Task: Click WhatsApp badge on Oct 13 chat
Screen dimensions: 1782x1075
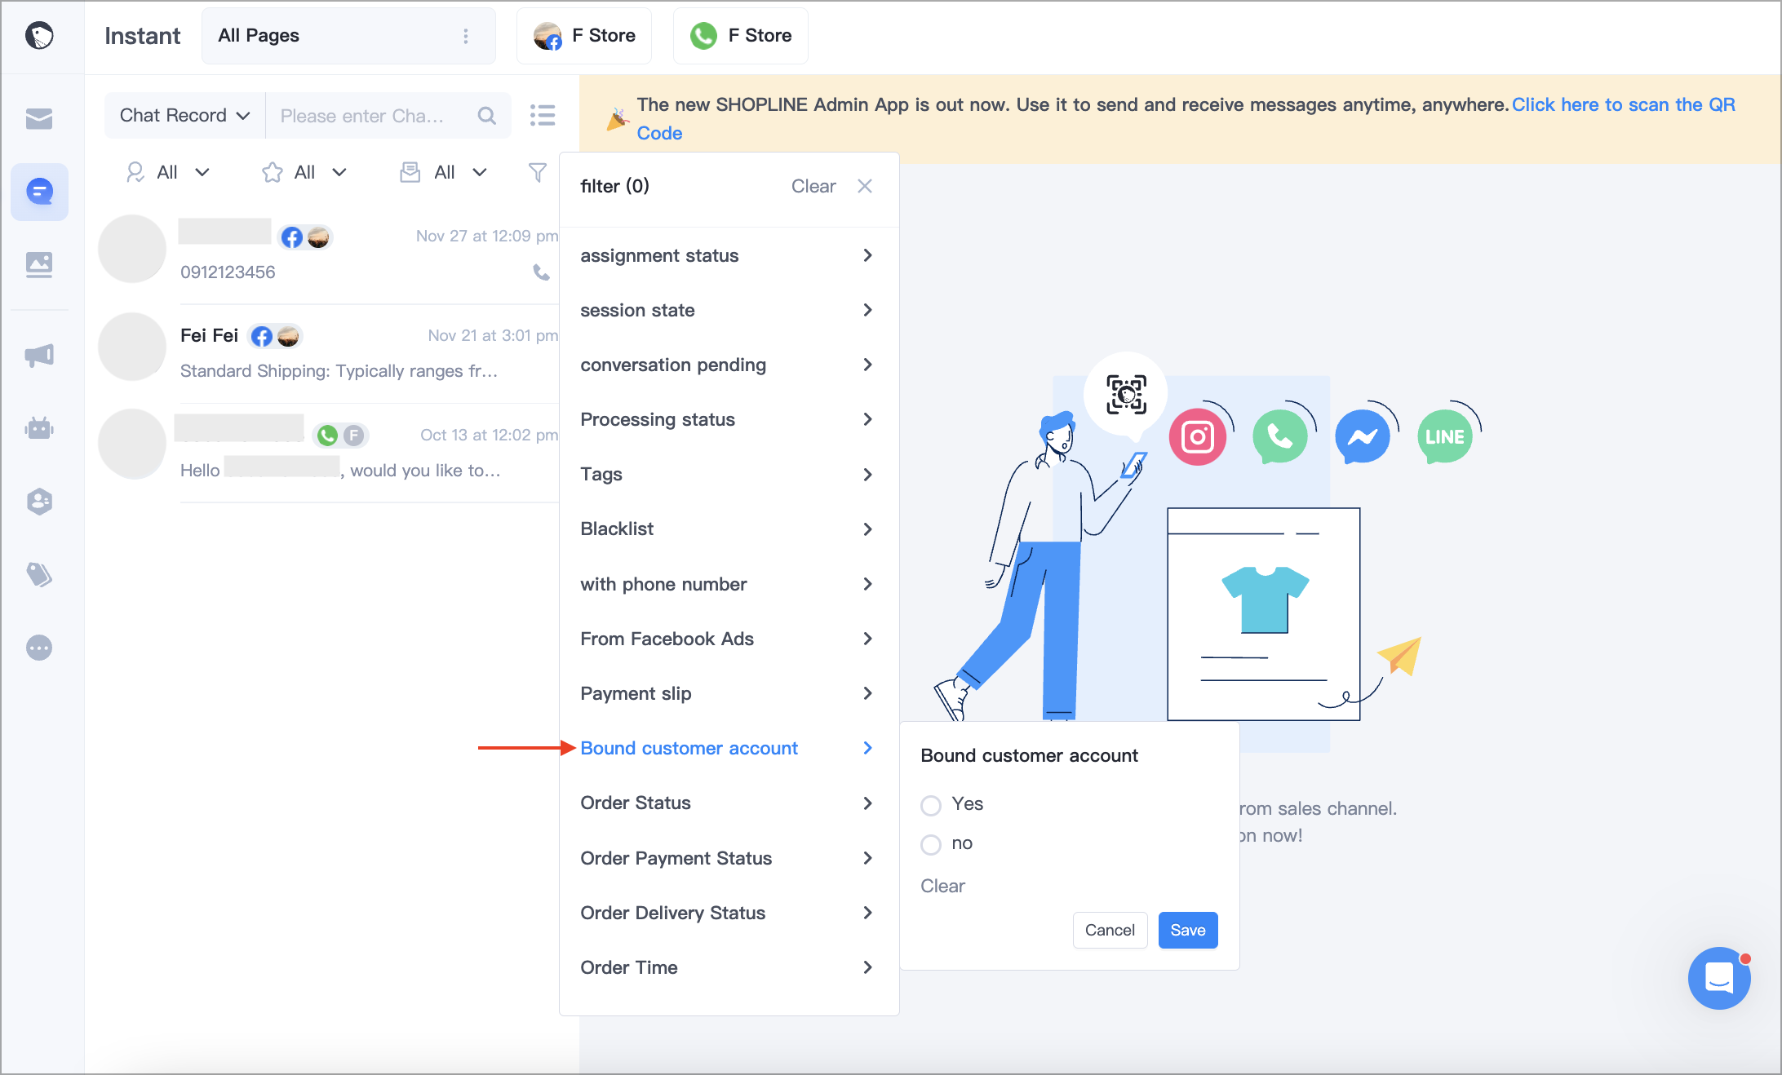Action: point(327,436)
